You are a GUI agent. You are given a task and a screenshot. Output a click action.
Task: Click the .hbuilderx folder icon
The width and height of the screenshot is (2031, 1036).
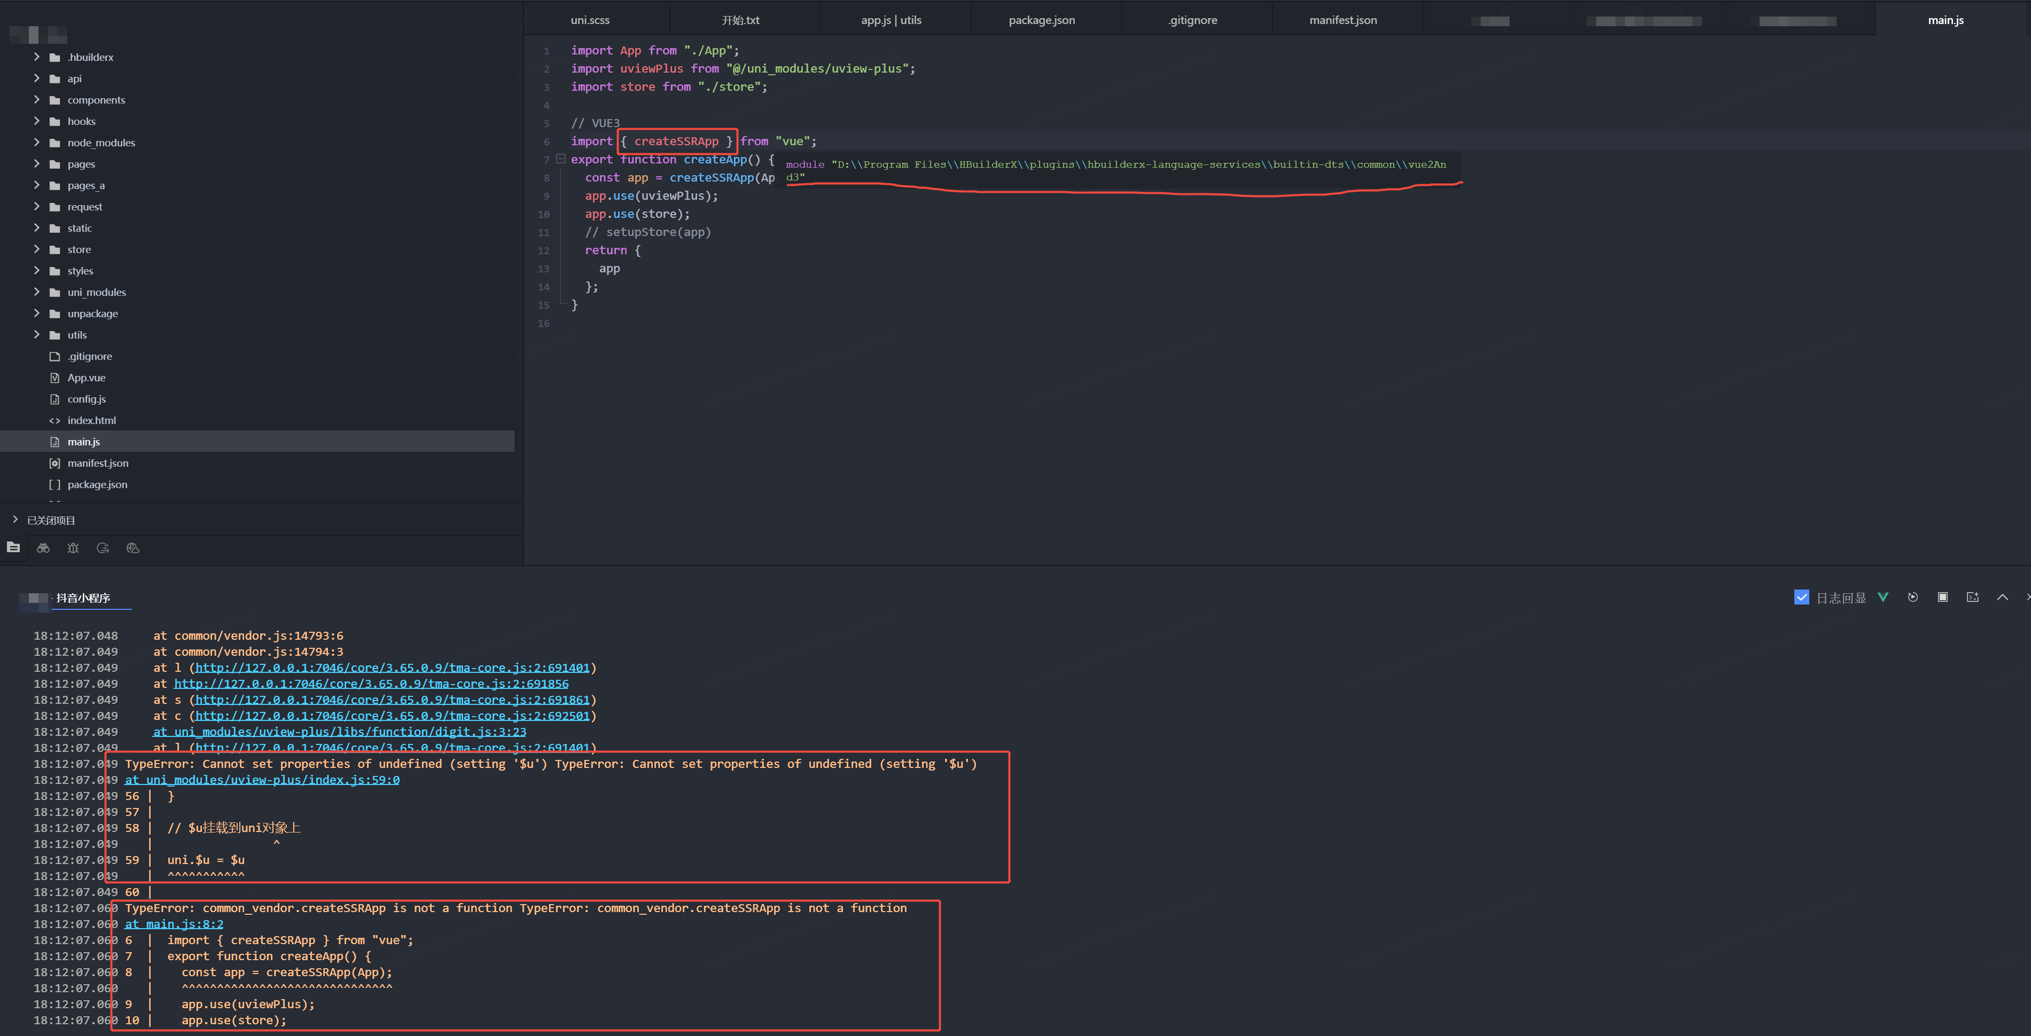54,58
